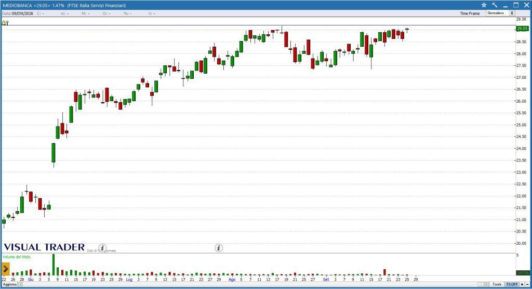The image size is (532, 289).
Task: Add chart to favorites with star icon
Action: 484,5
